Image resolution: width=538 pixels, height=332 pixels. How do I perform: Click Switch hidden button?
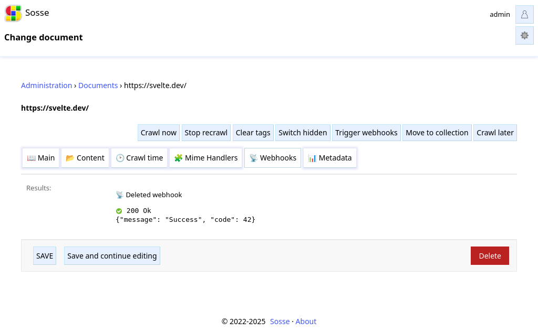coord(303,133)
